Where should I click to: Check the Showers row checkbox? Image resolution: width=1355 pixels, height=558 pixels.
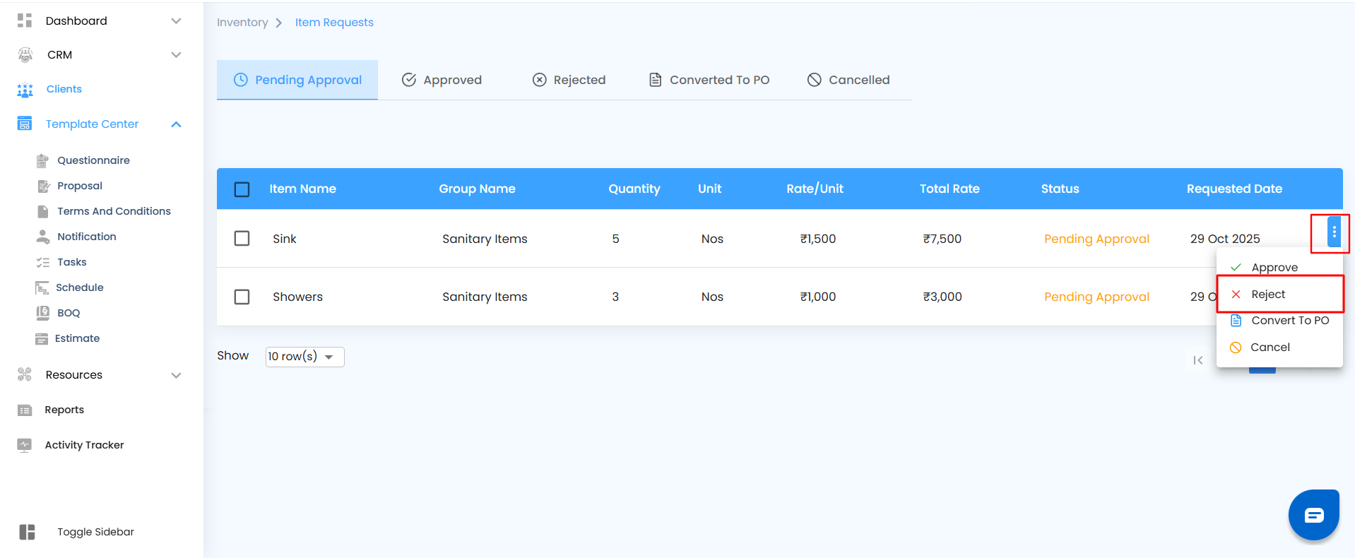coord(242,297)
